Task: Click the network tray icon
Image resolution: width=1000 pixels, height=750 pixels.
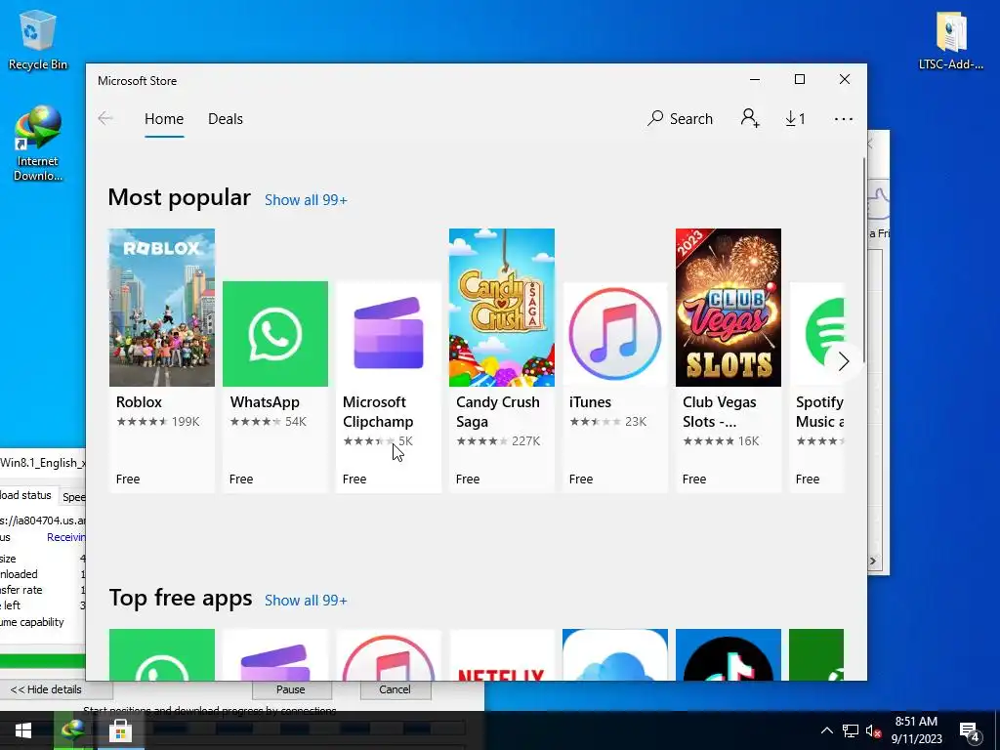Action: click(850, 730)
